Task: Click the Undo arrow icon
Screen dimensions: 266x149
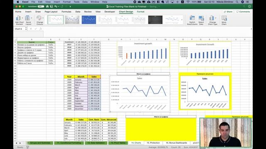Action: click(56, 7)
